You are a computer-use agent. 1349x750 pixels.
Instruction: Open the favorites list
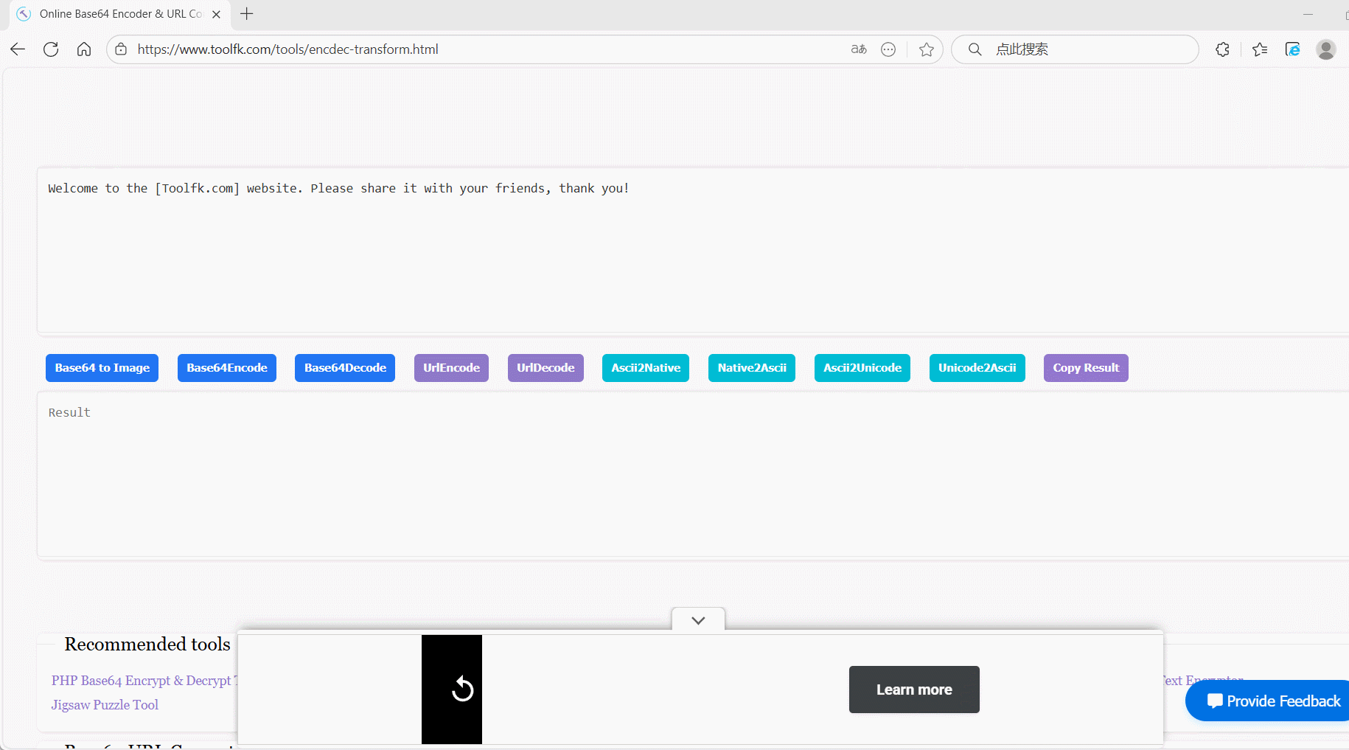click(x=1260, y=49)
